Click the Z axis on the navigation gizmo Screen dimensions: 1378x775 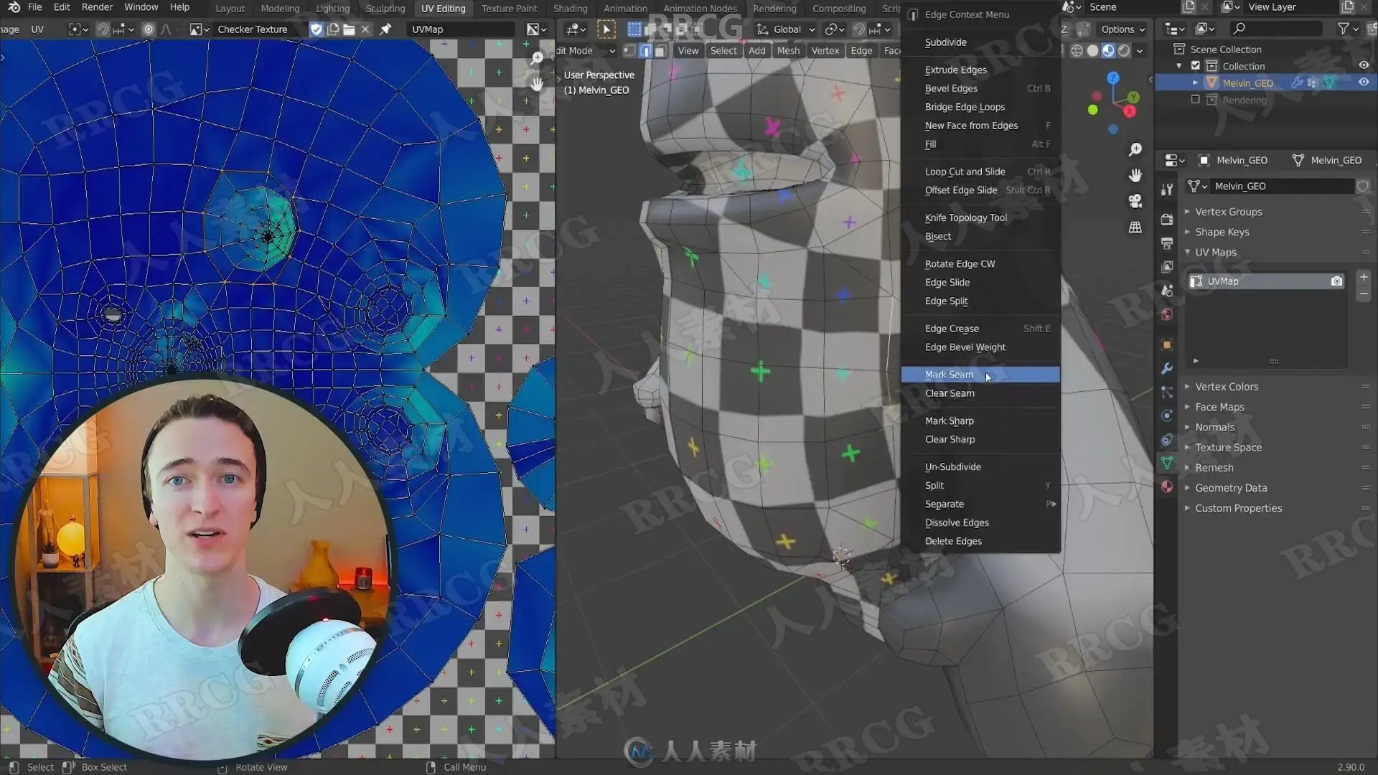(x=1112, y=77)
